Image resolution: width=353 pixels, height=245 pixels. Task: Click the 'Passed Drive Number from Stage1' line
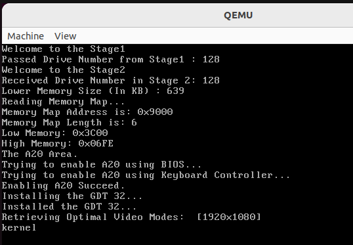pos(110,60)
